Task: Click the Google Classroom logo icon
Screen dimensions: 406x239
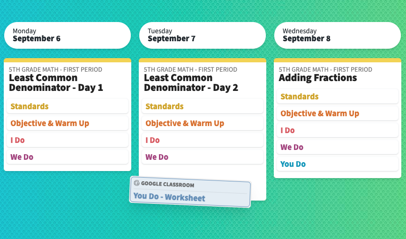Action: coord(137,183)
